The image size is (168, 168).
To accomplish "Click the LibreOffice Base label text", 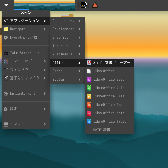I will (109, 80).
